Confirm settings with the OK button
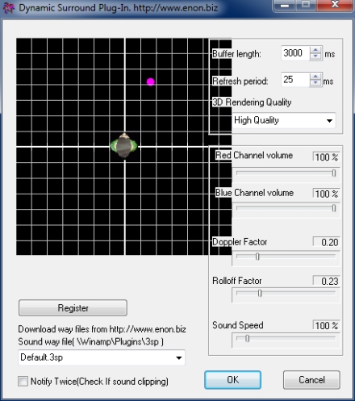The height and width of the screenshot is (401, 355). pos(232,380)
